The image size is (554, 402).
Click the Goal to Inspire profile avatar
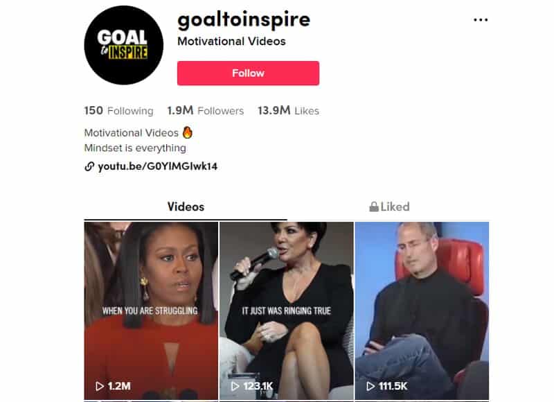point(124,45)
